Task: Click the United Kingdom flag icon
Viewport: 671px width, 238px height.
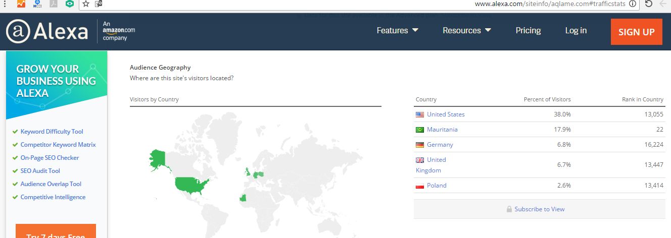Action: point(420,160)
